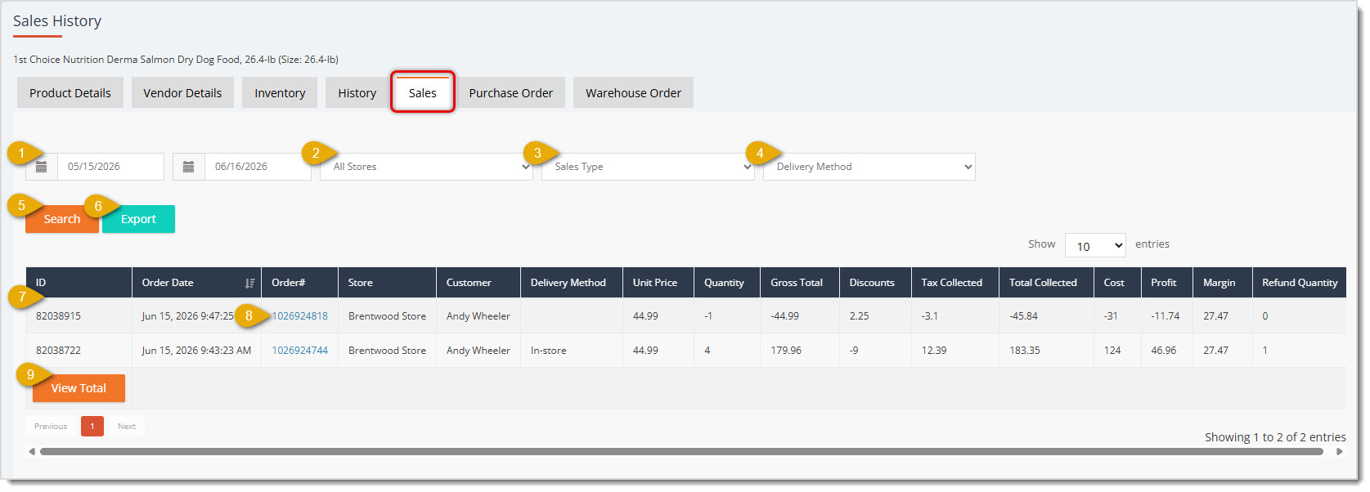Open the Vendor Details tab
This screenshot has height=492, width=1370.
(x=182, y=93)
